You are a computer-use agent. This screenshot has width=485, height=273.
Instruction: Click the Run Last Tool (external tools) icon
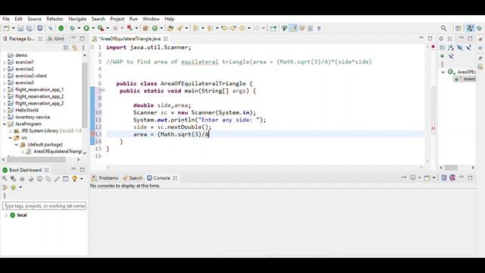click(x=101, y=28)
